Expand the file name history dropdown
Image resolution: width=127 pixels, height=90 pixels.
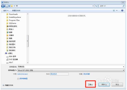123,67
